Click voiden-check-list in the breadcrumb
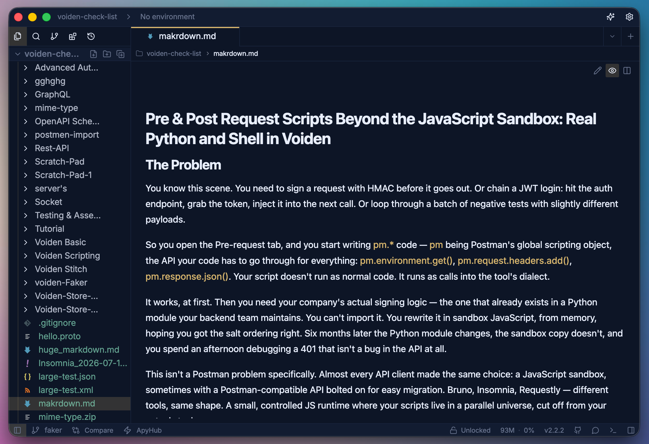 click(174, 54)
